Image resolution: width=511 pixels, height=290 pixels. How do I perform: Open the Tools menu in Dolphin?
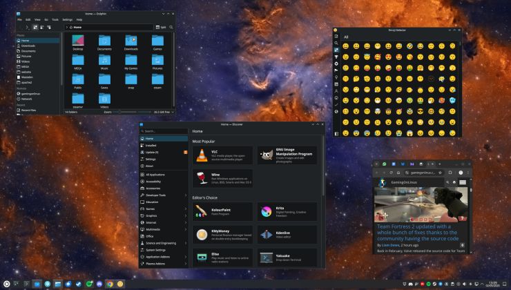(x=53, y=19)
